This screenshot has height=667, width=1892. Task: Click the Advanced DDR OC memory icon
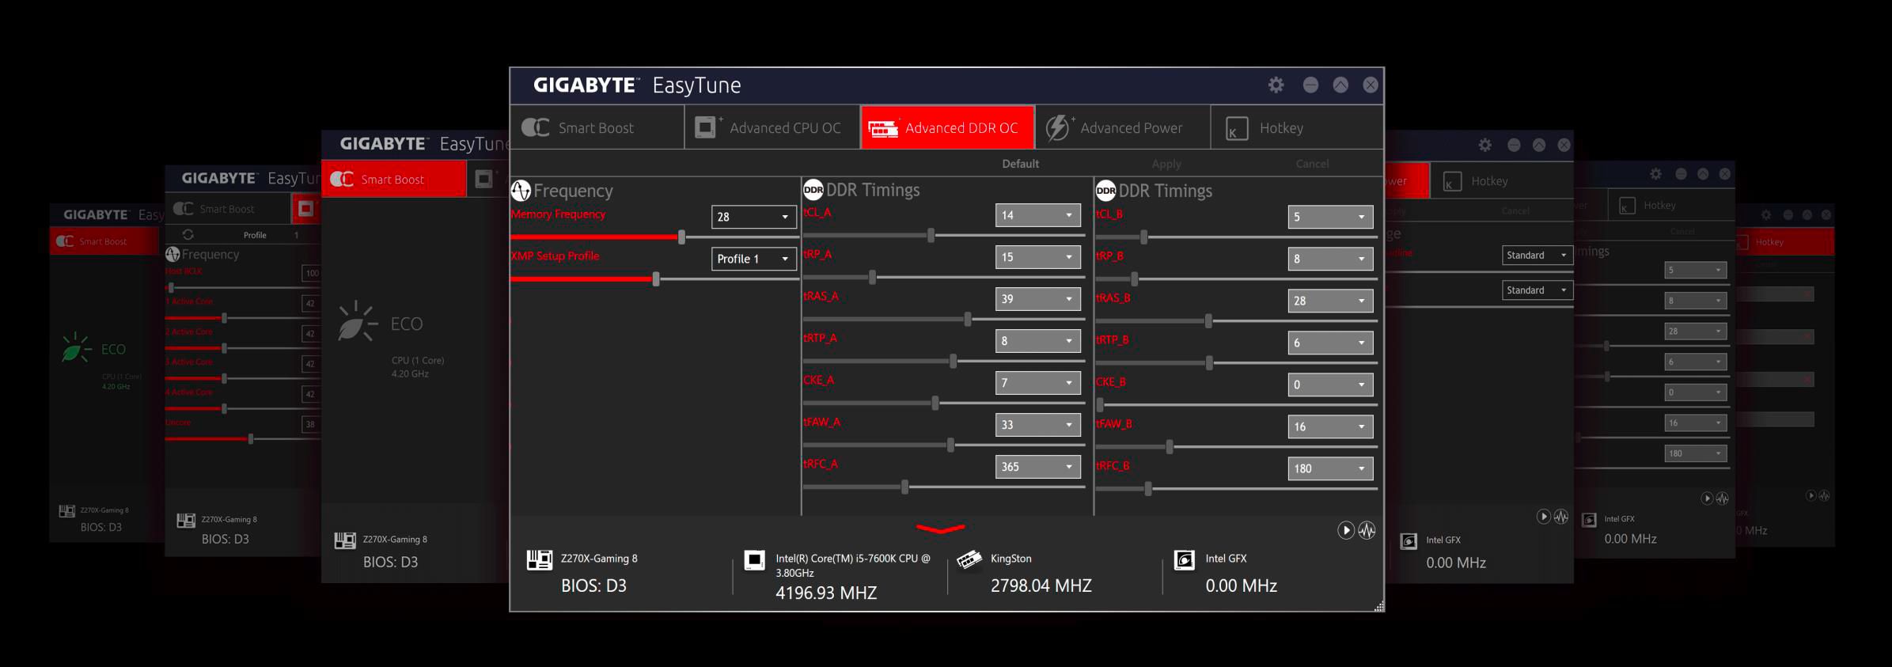[x=883, y=128]
